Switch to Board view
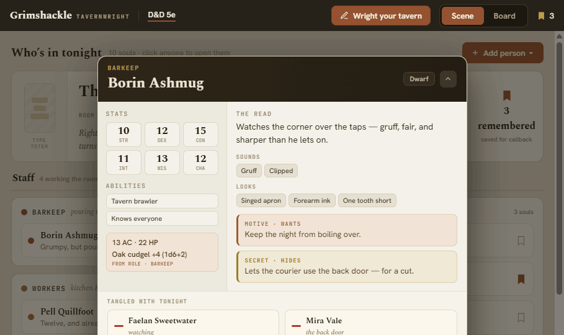564x335 pixels. 504,16
